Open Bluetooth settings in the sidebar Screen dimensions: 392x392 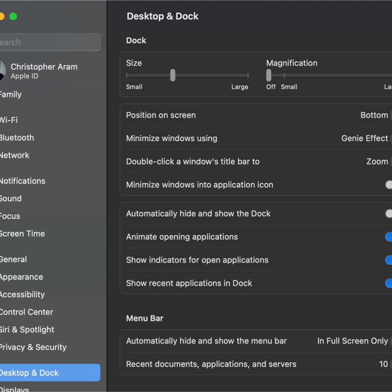17,138
